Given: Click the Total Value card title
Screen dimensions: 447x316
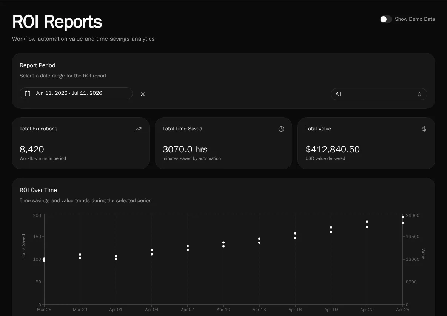Looking at the screenshot, I should [x=318, y=129].
